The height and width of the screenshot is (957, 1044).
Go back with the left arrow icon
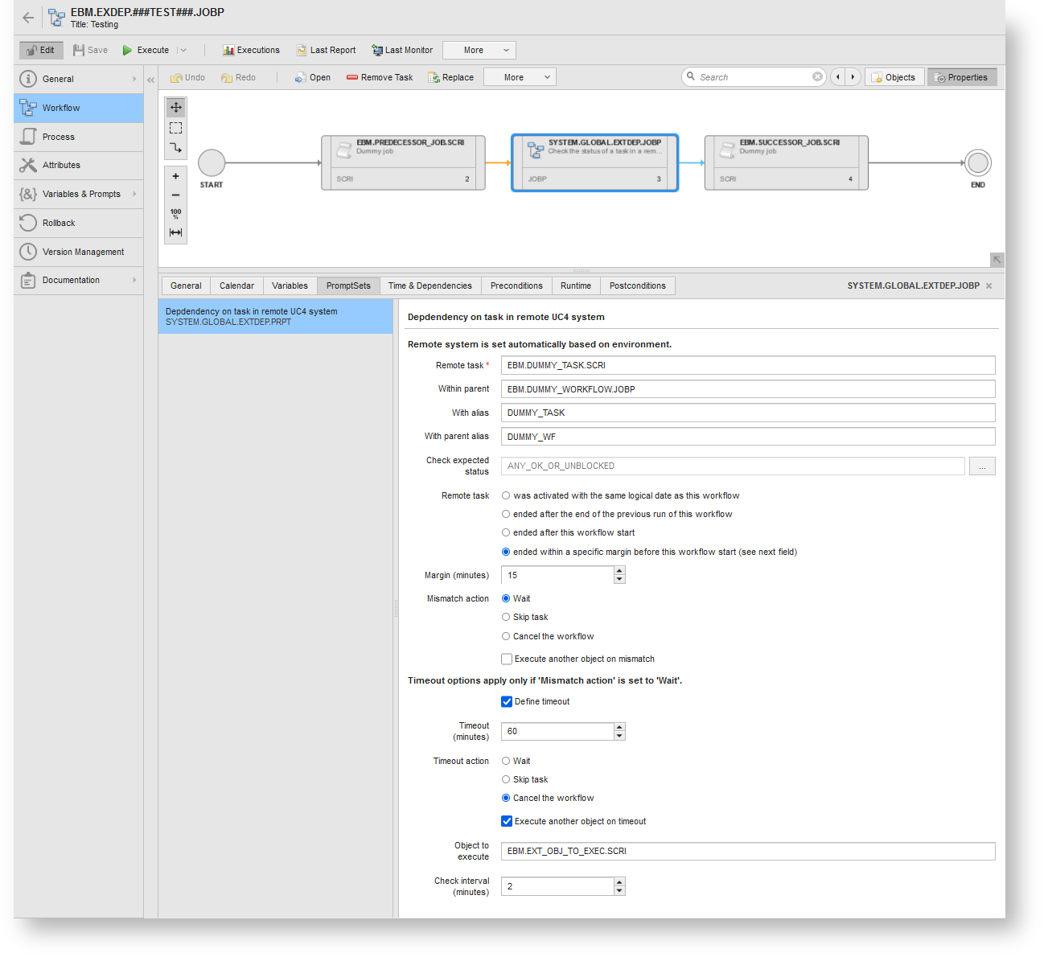(x=28, y=18)
